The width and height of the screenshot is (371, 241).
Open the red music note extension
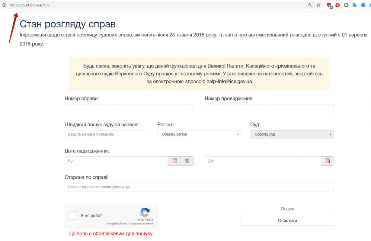tap(338, 5)
